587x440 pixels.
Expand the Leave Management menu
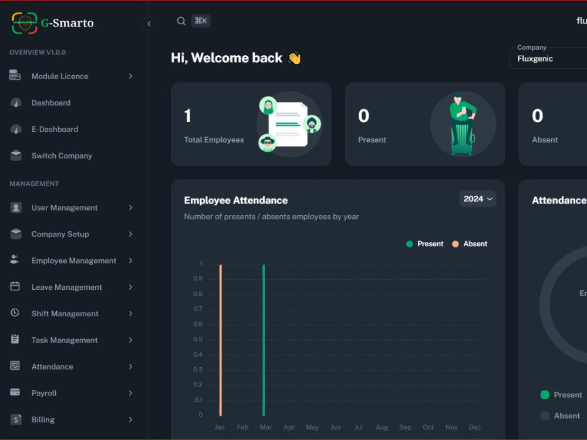pyautogui.click(x=66, y=287)
